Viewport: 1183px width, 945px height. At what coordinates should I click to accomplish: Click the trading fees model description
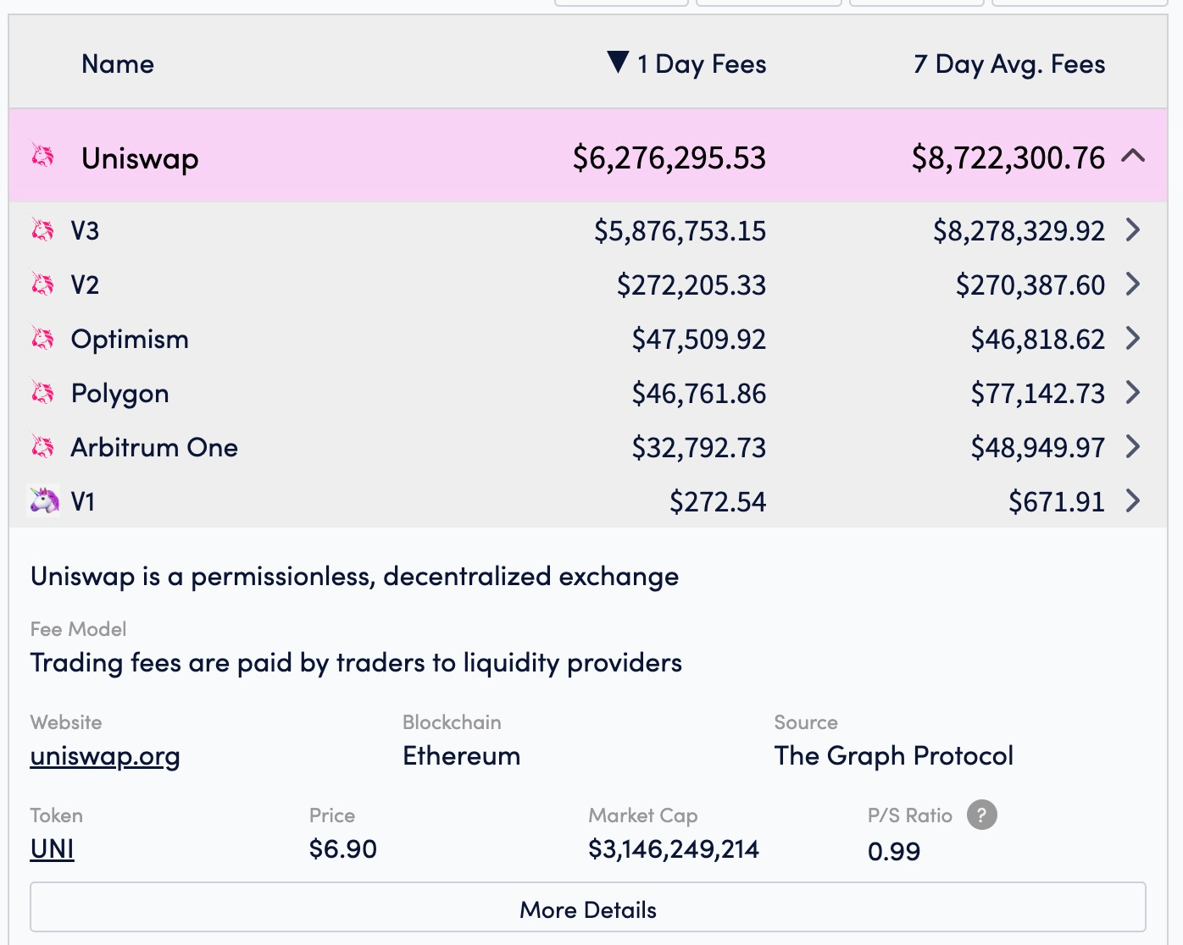pyautogui.click(x=356, y=663)
